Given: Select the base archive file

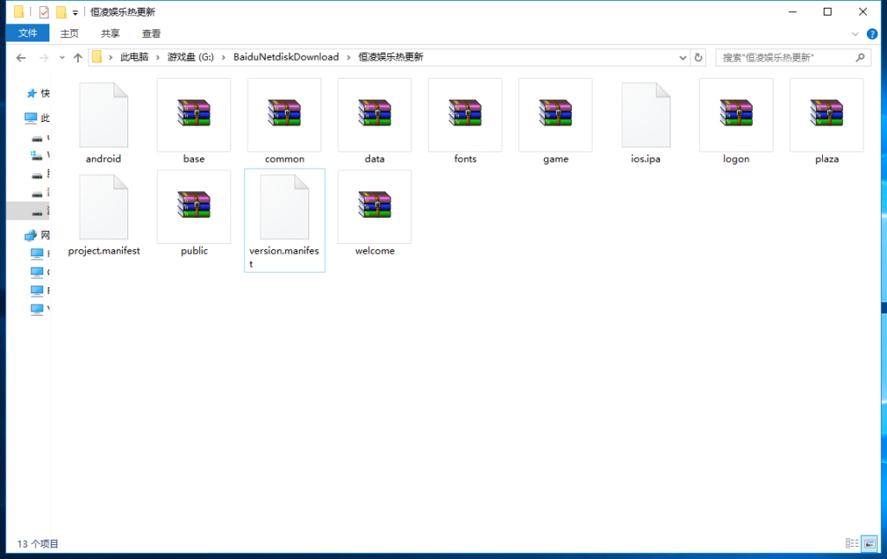Looking at the screenshot, I should coord(194,114).
